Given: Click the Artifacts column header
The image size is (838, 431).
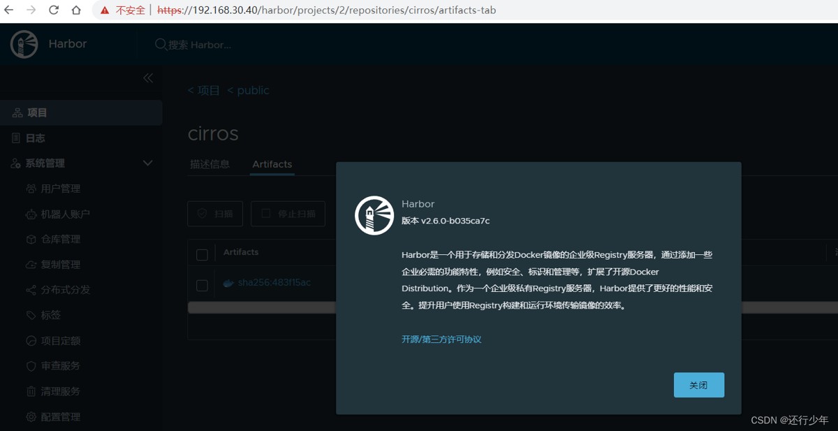Looking at the screenshot, I should 241,252.
